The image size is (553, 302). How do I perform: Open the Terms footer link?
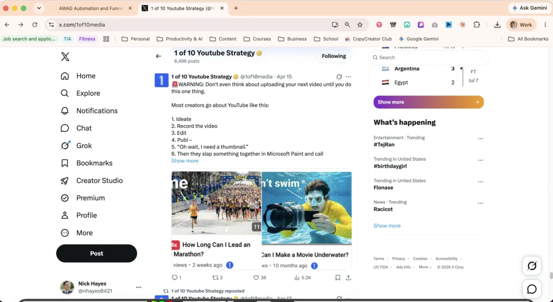click(379, 259)
